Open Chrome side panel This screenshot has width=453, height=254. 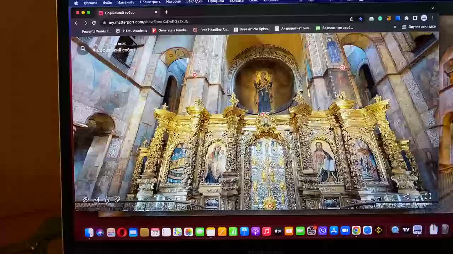tap(415, 18)
